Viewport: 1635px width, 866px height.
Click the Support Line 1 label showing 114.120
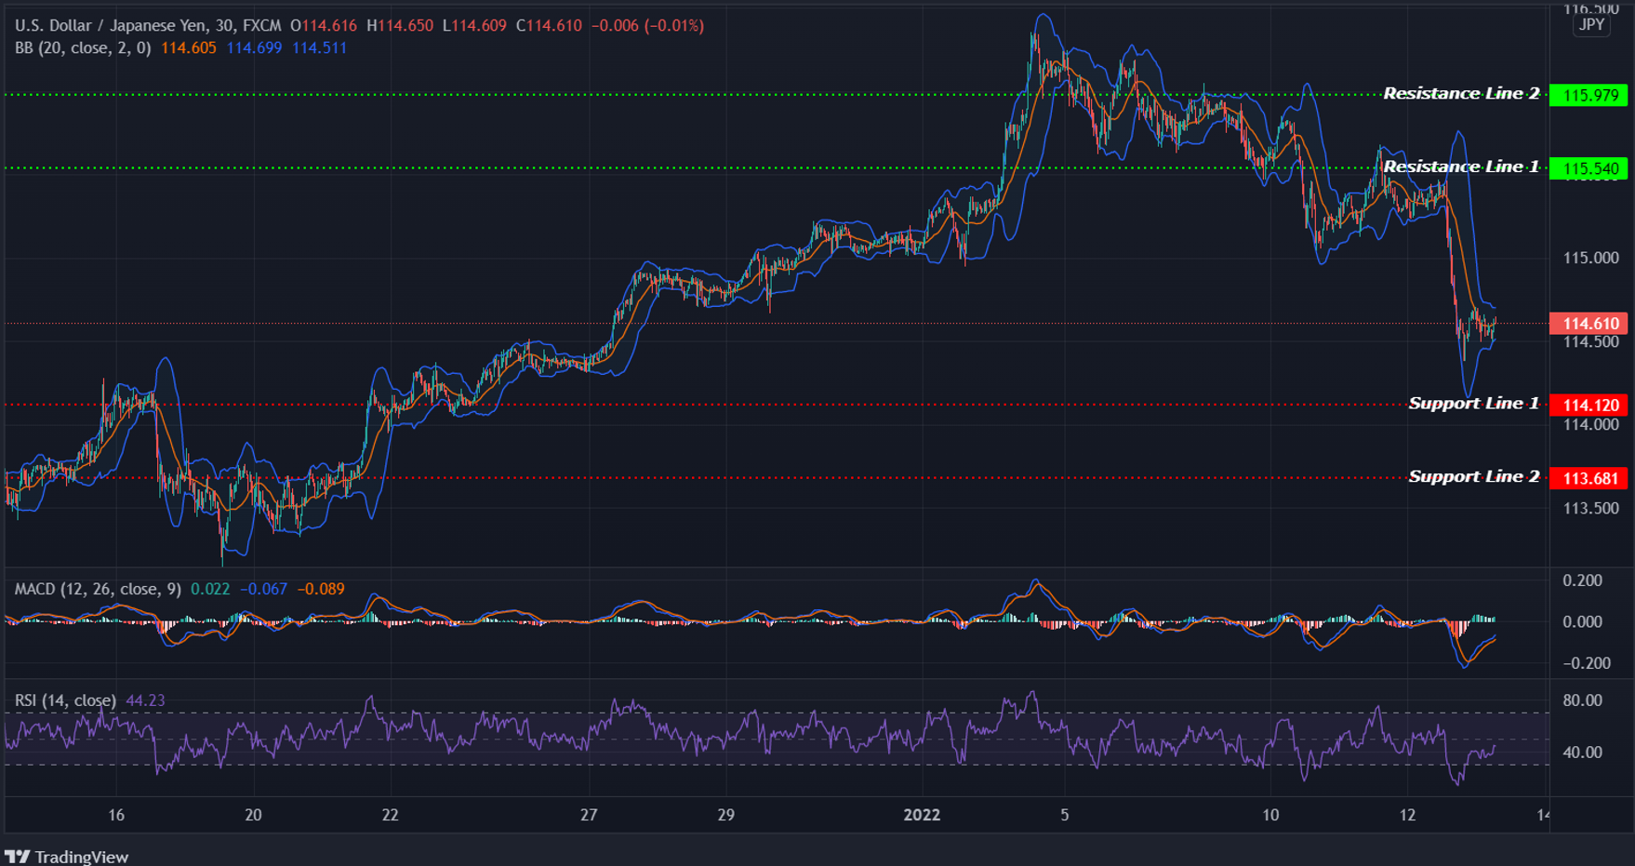pyautogui.click(x=1588, y=405)
